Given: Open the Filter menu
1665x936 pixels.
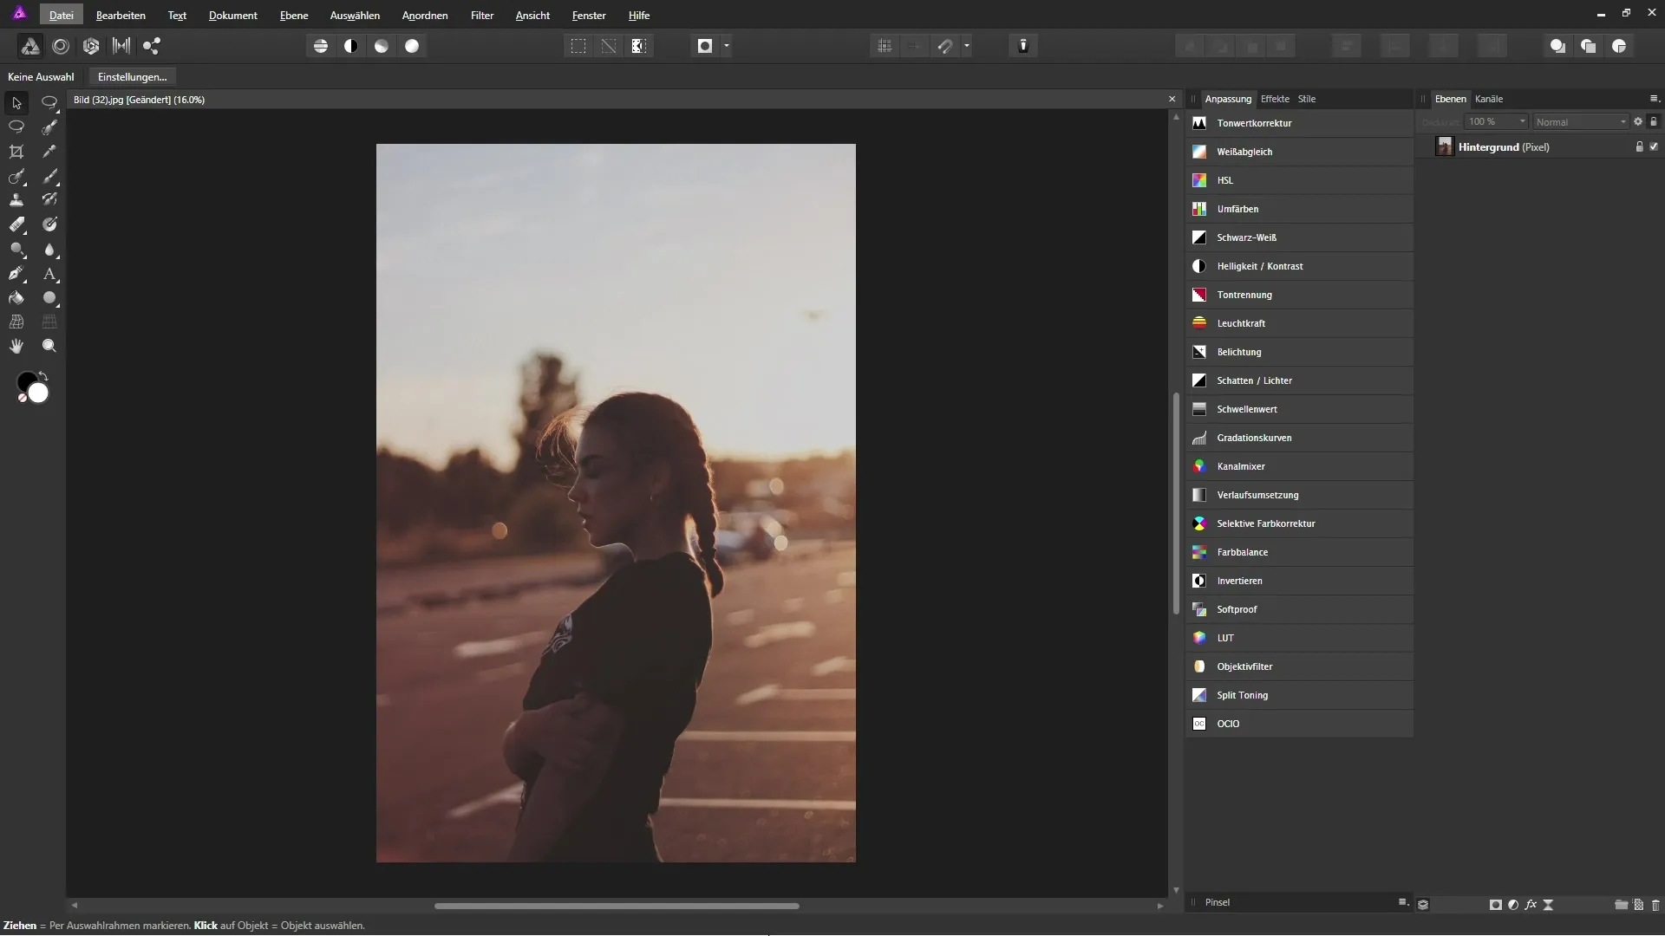Looking at the screenshot, I should click(x=482, y=16).
